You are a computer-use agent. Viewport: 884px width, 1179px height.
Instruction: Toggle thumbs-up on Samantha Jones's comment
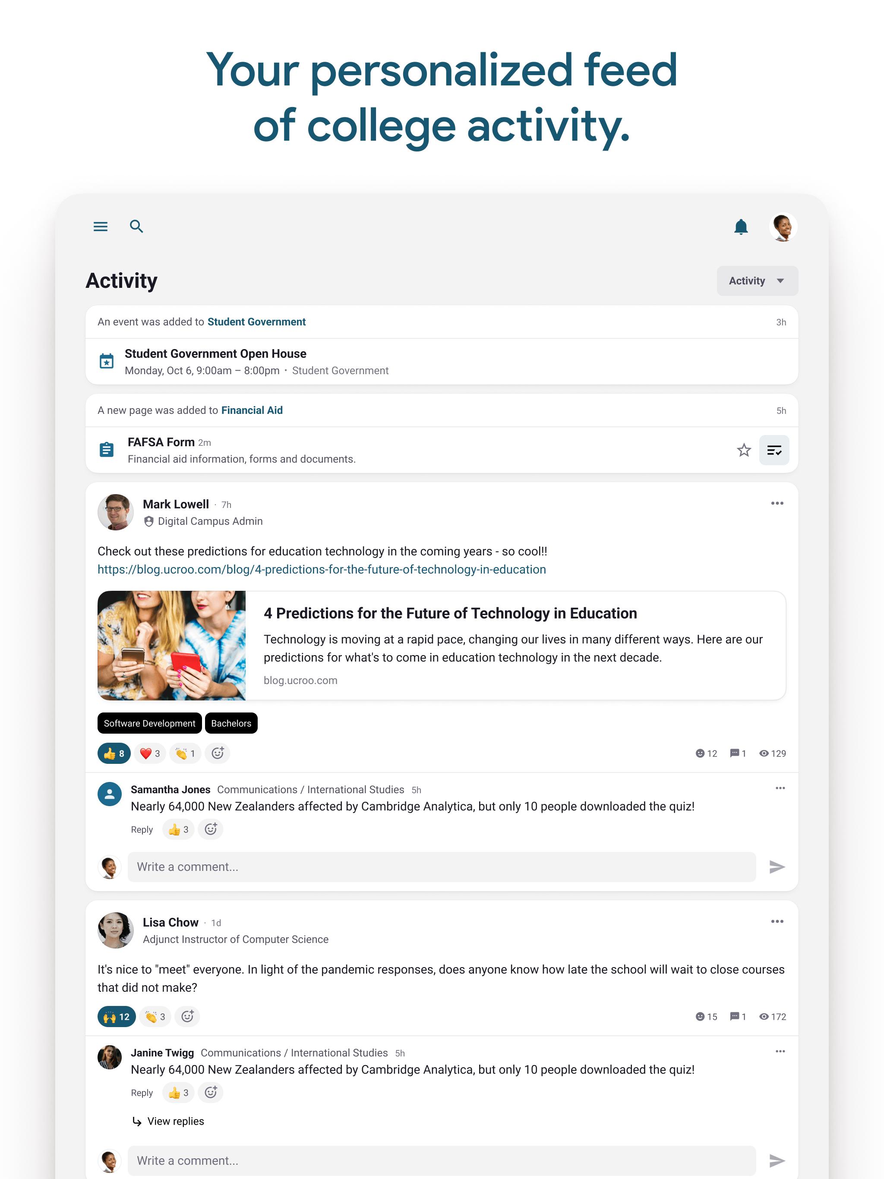(x=178, y=829)
